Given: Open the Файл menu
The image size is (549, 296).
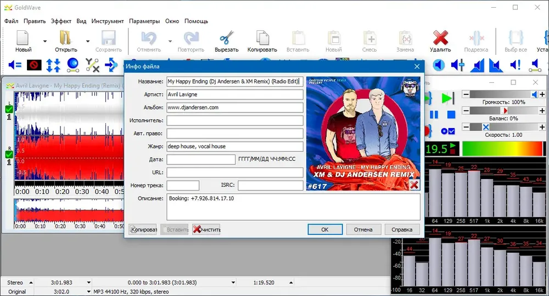Looking at the screenshot, I should click(11, 21).
